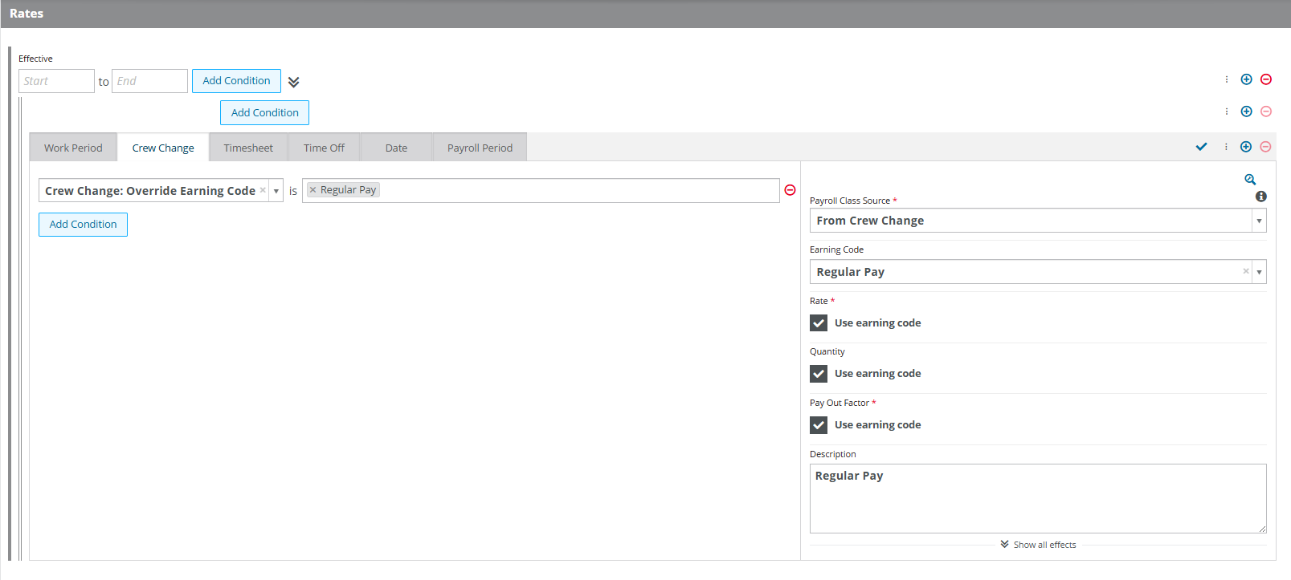Click the blue plus icon on Effective row

[x=1246, y=79]
